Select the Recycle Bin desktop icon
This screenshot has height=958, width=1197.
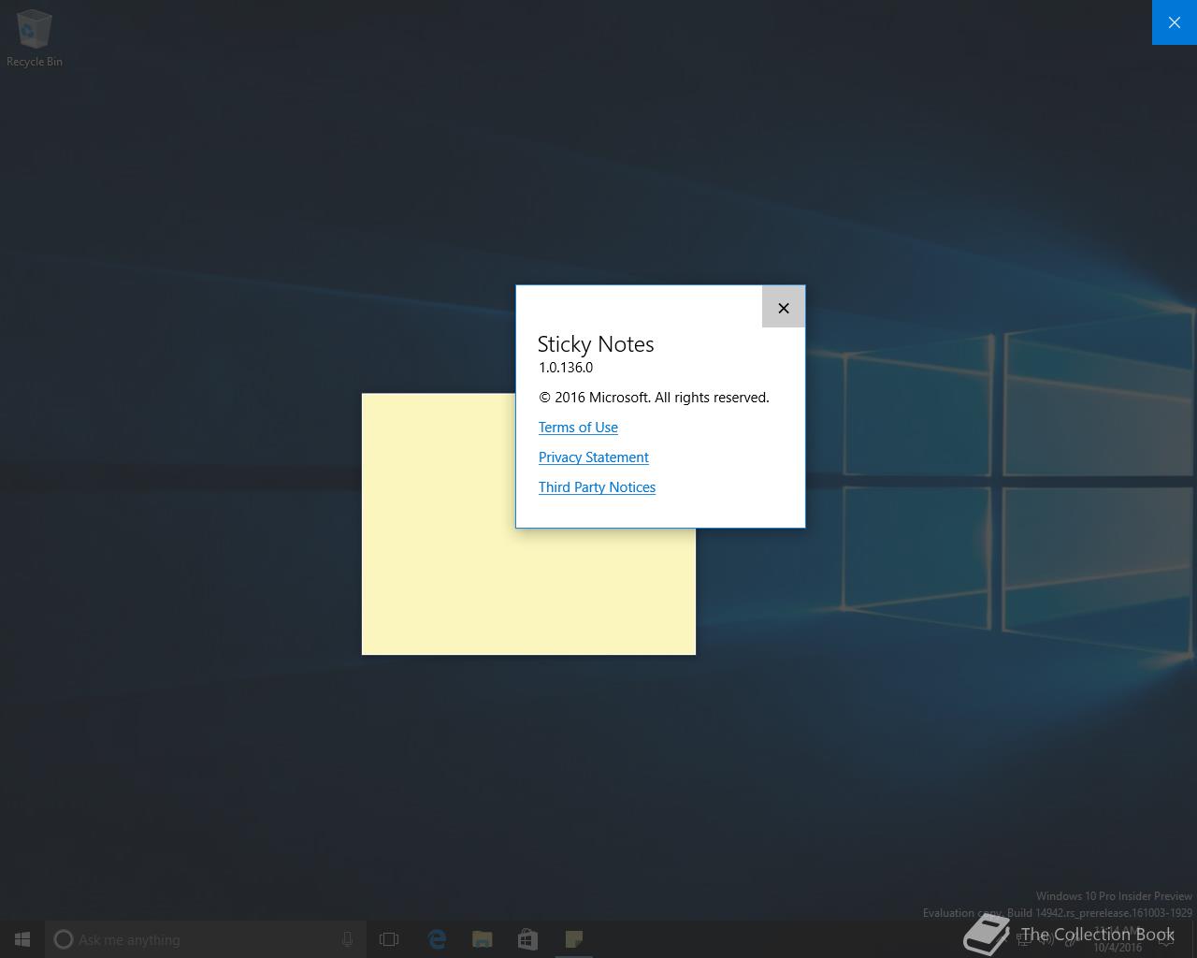coord(35,38)
